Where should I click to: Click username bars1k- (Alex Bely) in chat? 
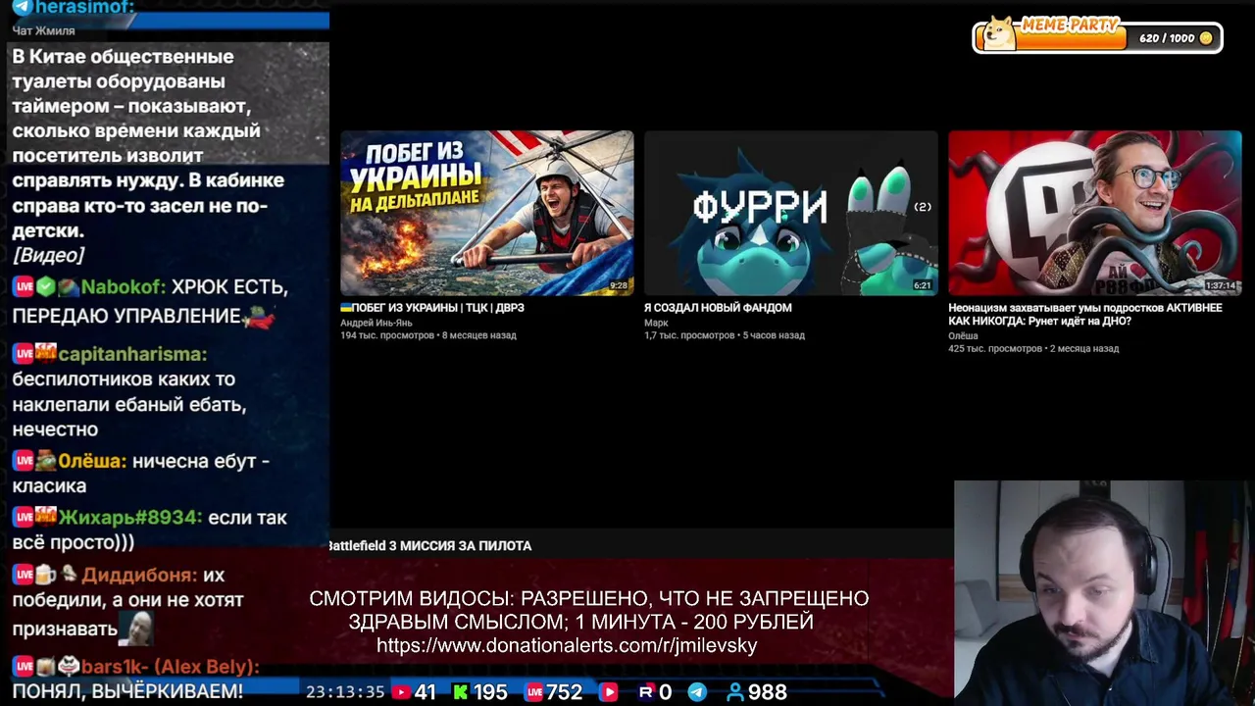(x=171, y=666)
